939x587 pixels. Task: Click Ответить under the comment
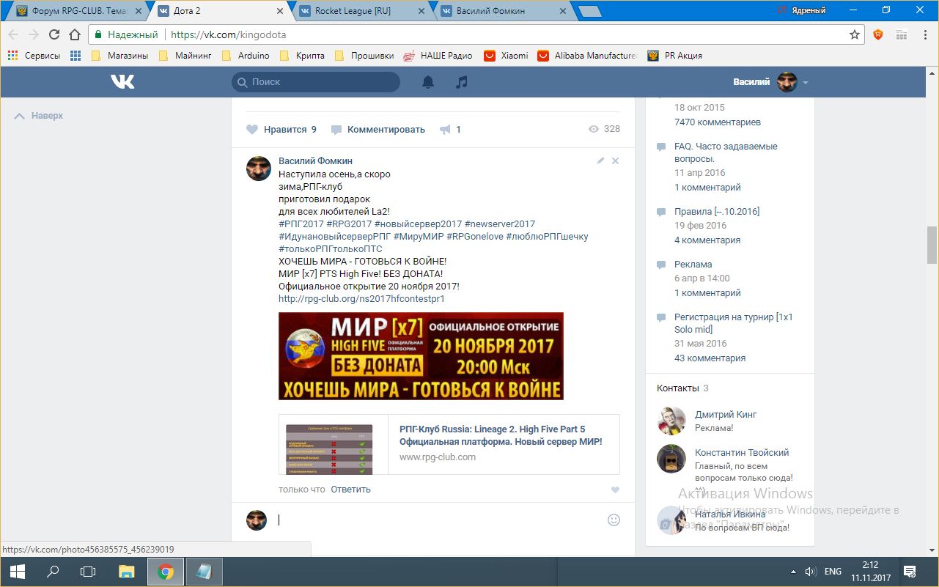tap(350, 490)
